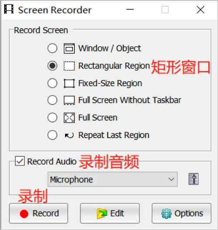Viewport: 218px width, 230px height.
Task: Expand the Microphone dropdown arrow
Action: 171,179
